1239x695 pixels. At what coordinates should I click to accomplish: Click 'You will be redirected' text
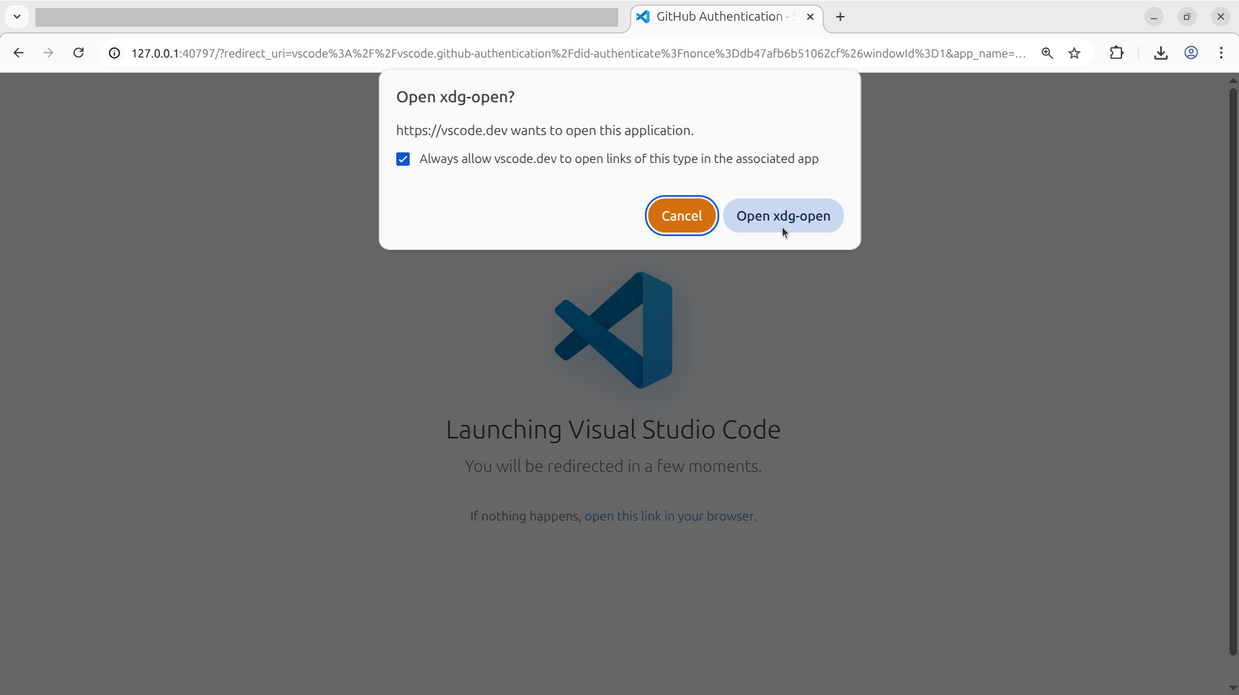click(x=613, y=466)
